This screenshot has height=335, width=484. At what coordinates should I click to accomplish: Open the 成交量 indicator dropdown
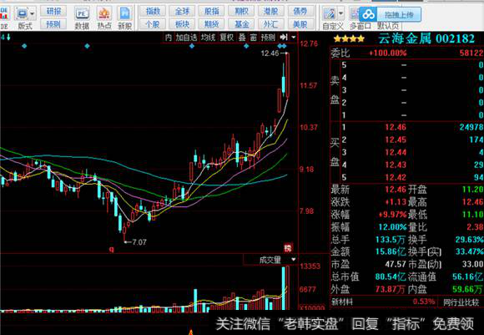pos(294,259)
